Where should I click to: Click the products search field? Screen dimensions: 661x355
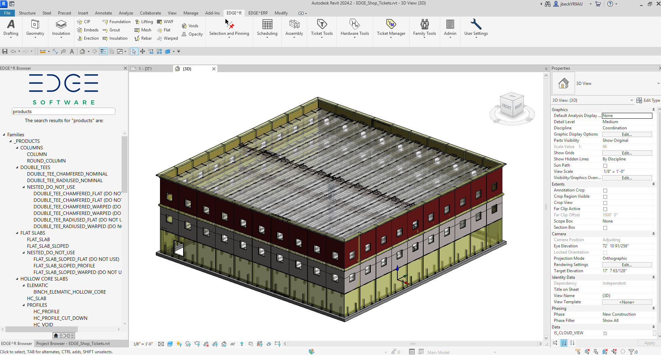tap(63, 111)
